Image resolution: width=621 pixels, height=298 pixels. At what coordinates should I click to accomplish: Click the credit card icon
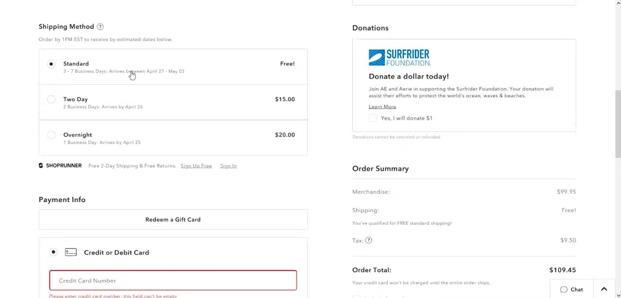71,252
